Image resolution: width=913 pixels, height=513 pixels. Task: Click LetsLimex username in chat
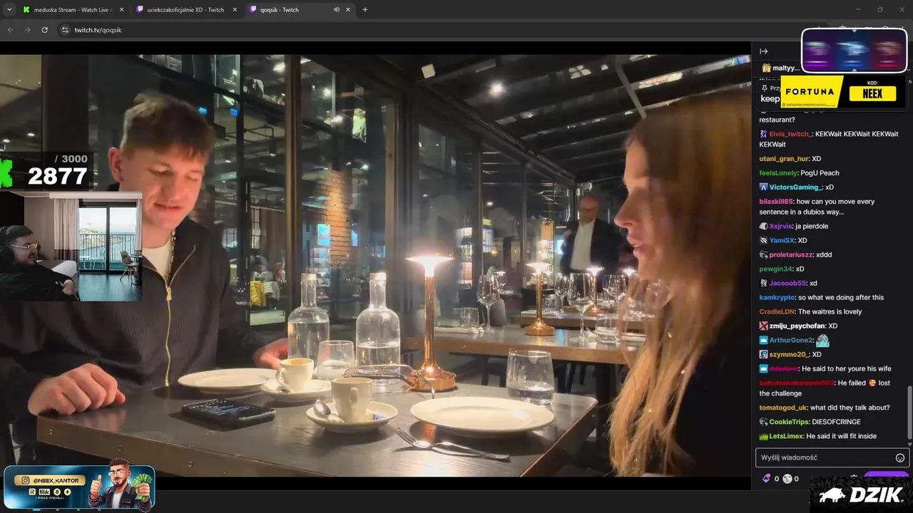pyautogui.click(x=786, y=436)
